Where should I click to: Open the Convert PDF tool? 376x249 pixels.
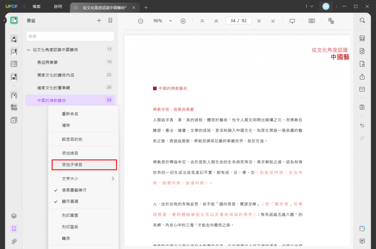pyautogui.click(x=362, y=51)
